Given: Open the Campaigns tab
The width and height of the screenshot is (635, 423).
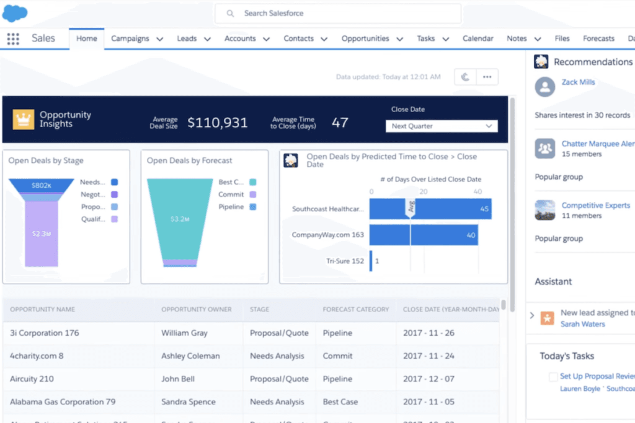Looking at the screenshot, I should 130,38.
